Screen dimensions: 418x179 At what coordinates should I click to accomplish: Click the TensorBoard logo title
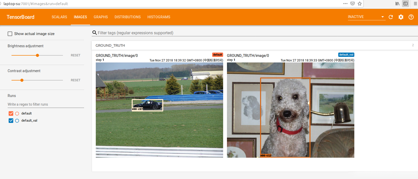click(20, 17)
